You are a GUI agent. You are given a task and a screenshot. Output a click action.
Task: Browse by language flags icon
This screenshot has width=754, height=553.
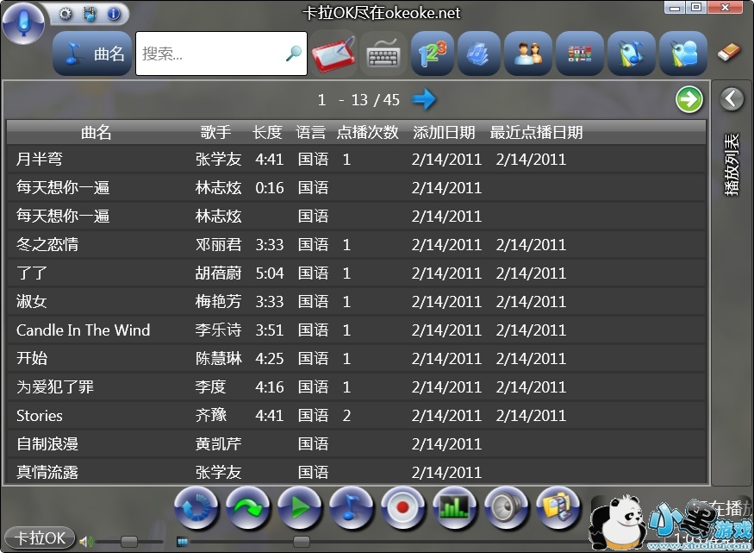click(x=579, y=53)
